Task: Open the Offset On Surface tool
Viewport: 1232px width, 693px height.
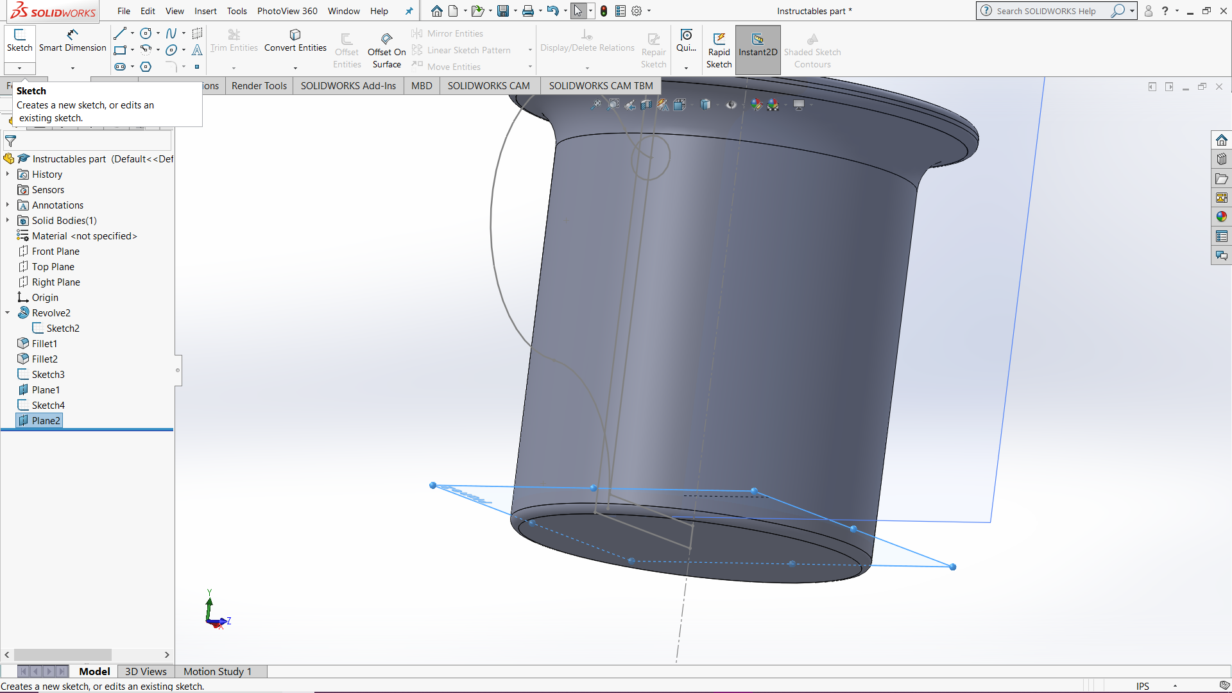Action: point(386,48)
